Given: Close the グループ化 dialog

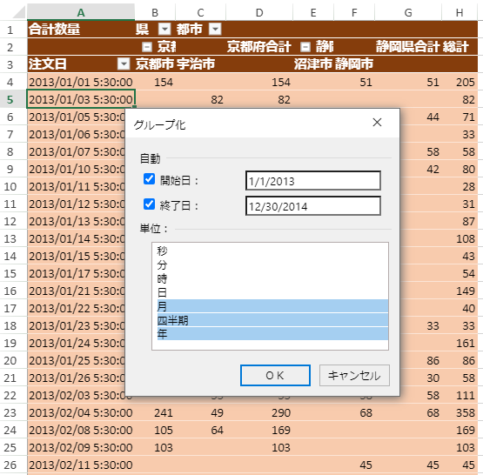Looking at the screenshot, I should pyautogui.click(x=377, y=123).
